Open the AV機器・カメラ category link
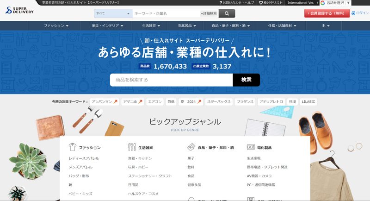This screenshot has height=201, width=370. click(259, 176)
